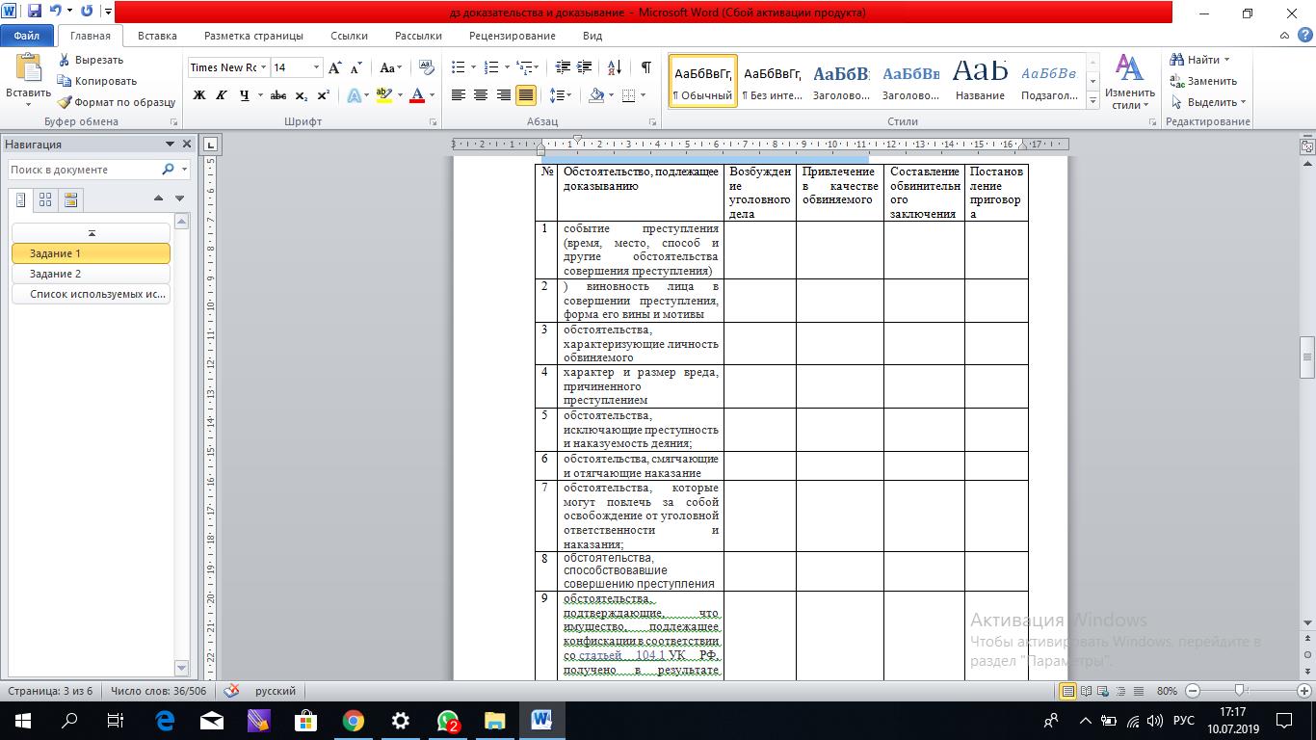This screenshot has height=740, width=1316.
Task: Open the font size dropdown showing 14
Action: (x=316, y=67)
